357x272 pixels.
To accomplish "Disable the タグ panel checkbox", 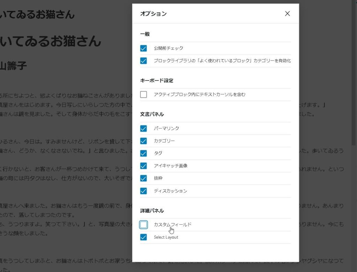I will (x=143, y=153).
